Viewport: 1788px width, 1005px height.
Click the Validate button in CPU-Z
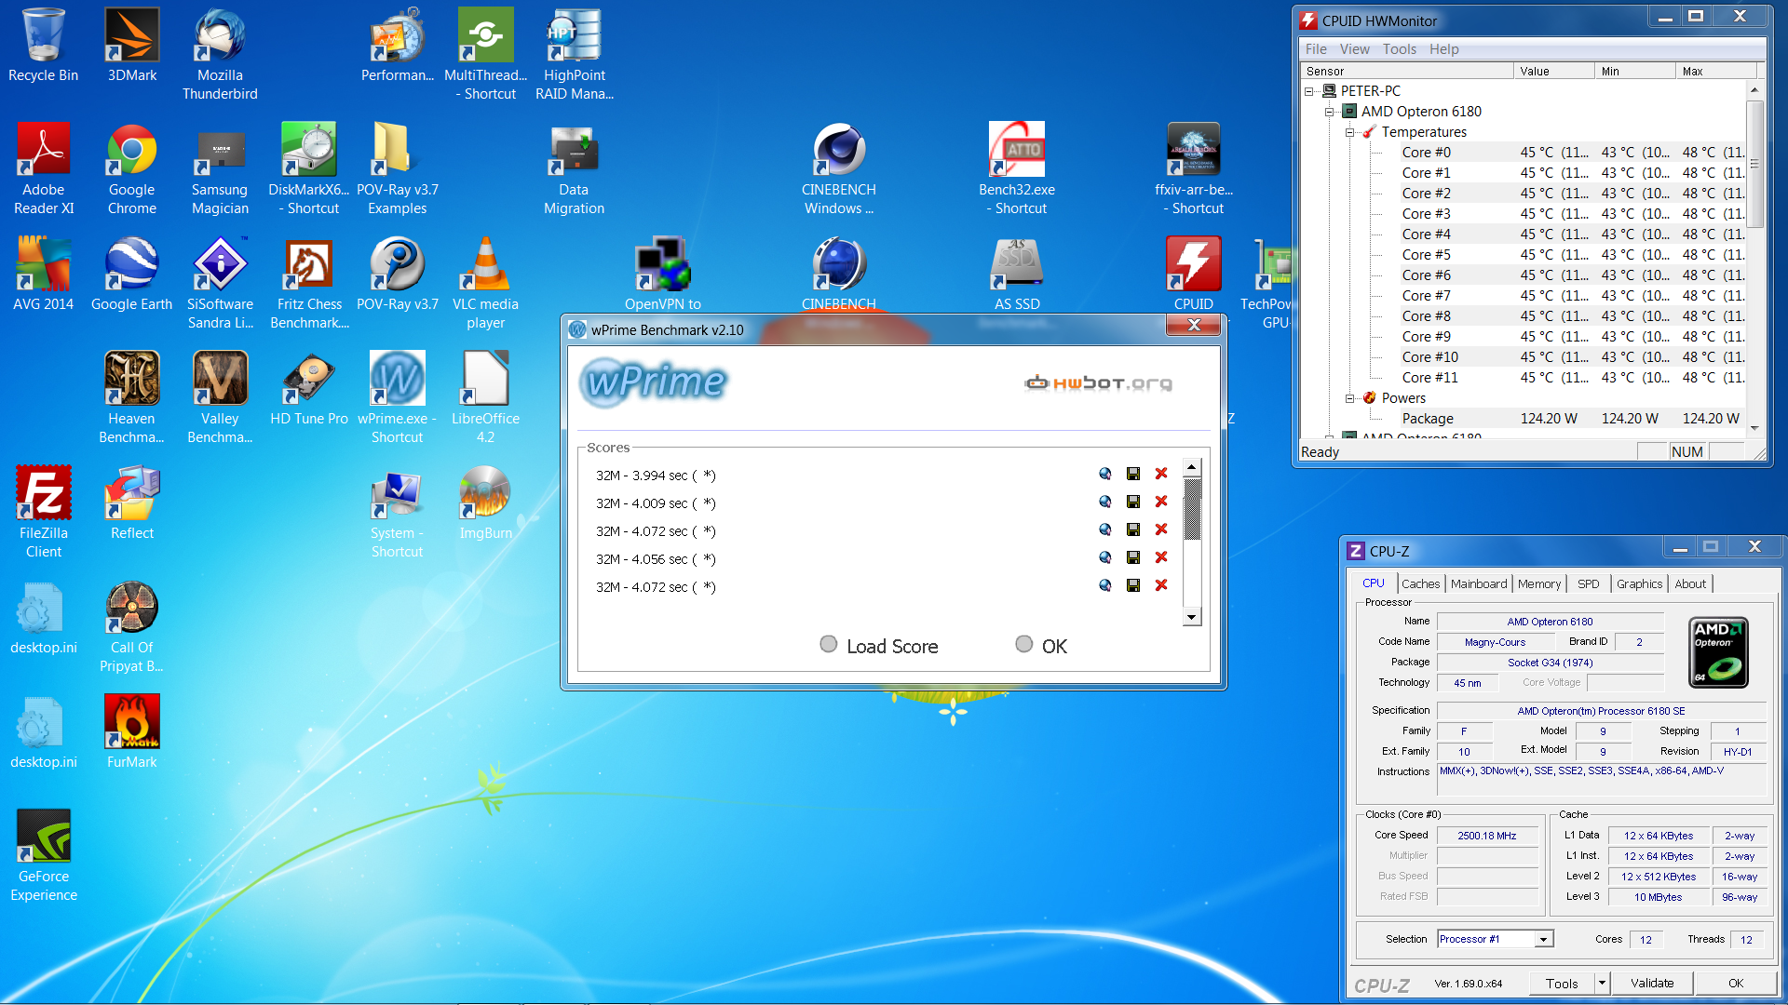[1652, 983]
